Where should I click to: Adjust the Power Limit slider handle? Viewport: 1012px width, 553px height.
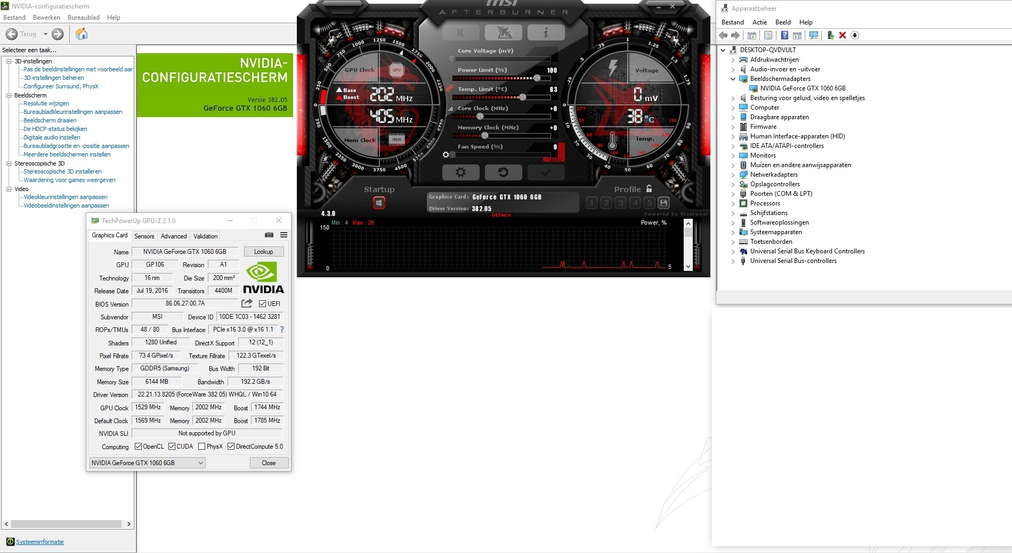(x=537, y=78)
